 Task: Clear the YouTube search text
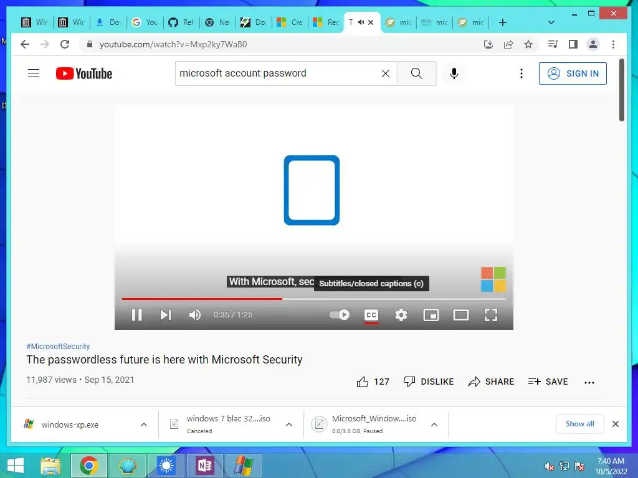click(385, 73)
